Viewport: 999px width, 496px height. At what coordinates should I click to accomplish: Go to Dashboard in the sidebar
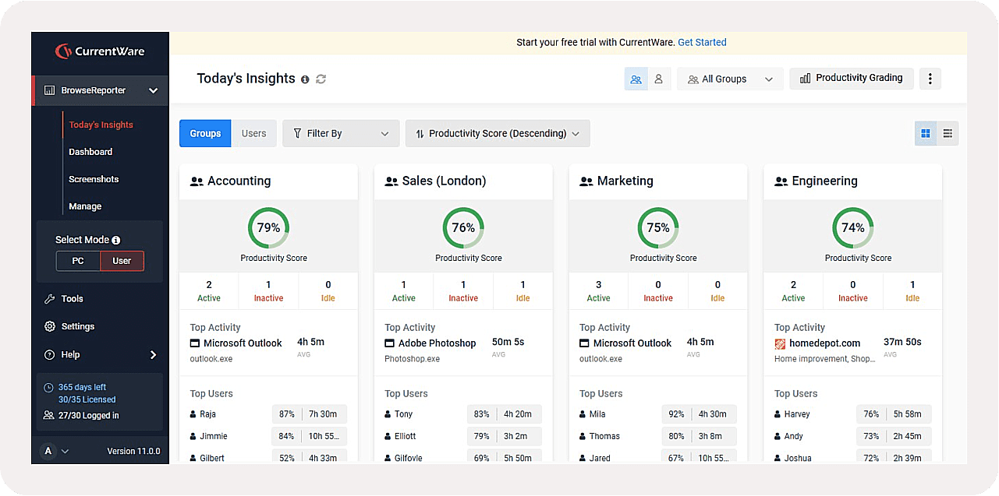90,152
